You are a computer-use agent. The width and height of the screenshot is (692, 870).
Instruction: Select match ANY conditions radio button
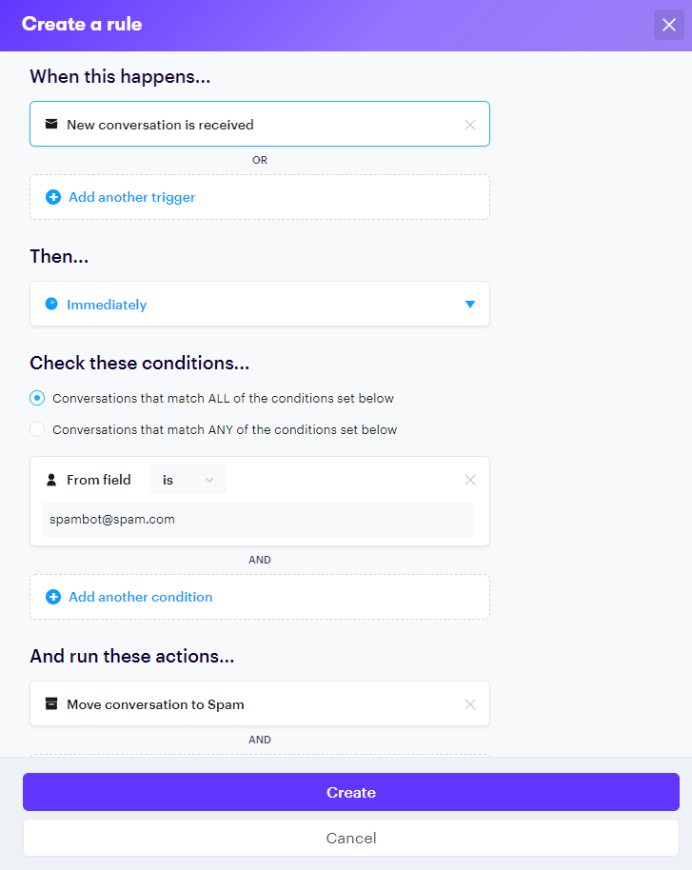(x=37, y=430)
